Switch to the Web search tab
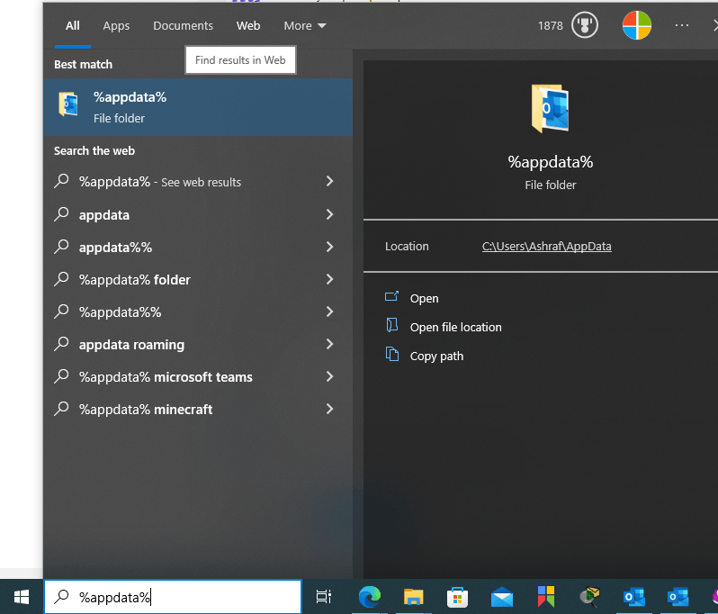The width and height of the screenshot is (718, 614). [248, 26]
